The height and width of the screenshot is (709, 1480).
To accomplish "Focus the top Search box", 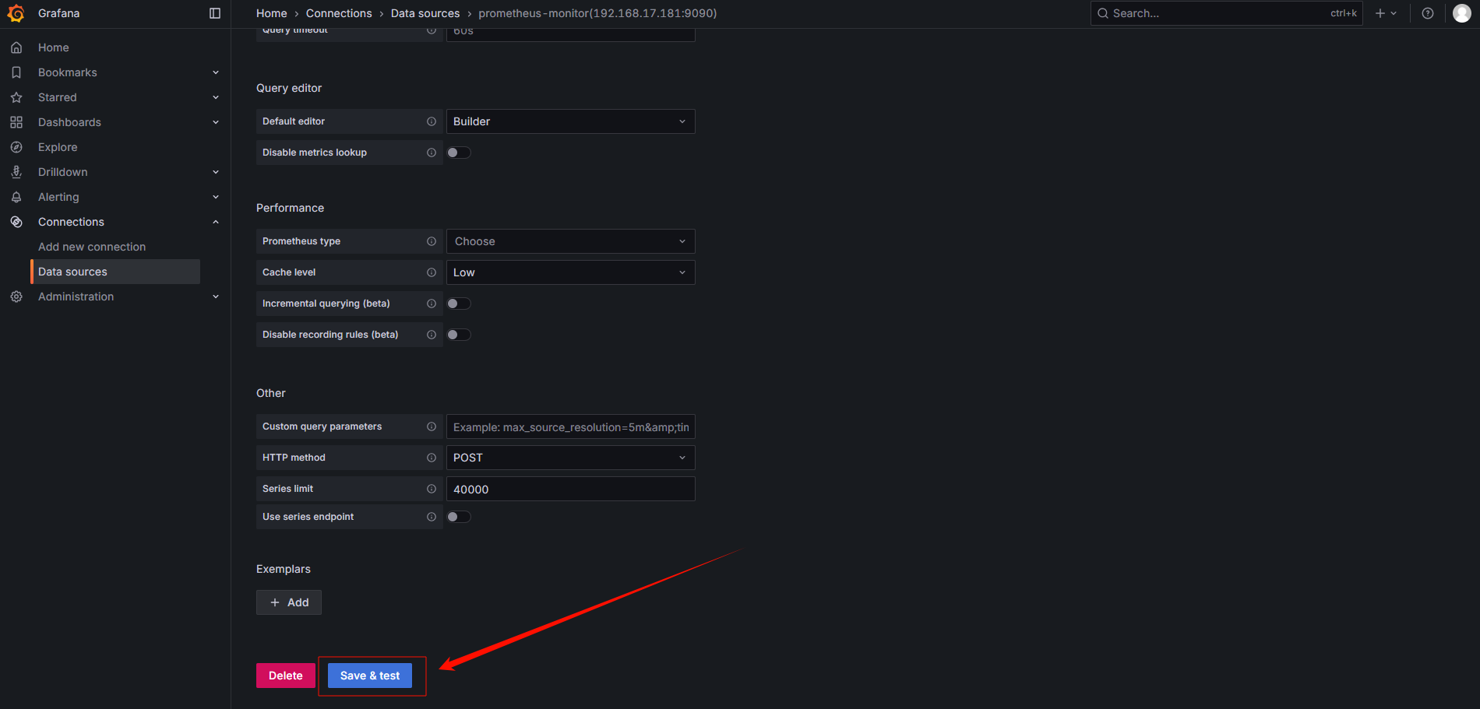I will (x=1226, y=13).
